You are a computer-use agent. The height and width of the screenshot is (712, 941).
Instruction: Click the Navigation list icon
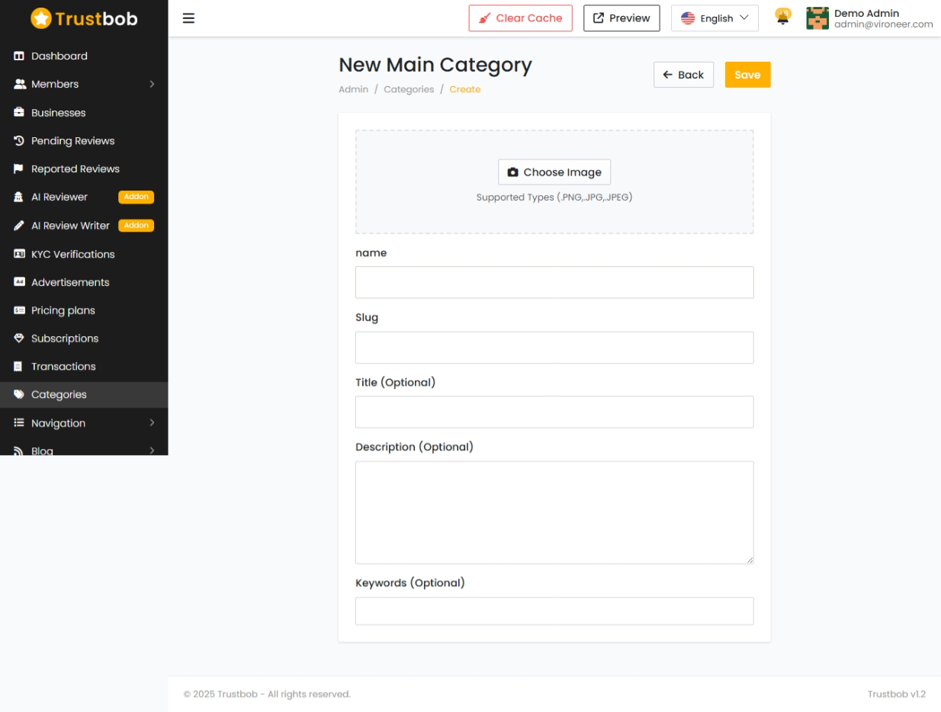[19, 423]
